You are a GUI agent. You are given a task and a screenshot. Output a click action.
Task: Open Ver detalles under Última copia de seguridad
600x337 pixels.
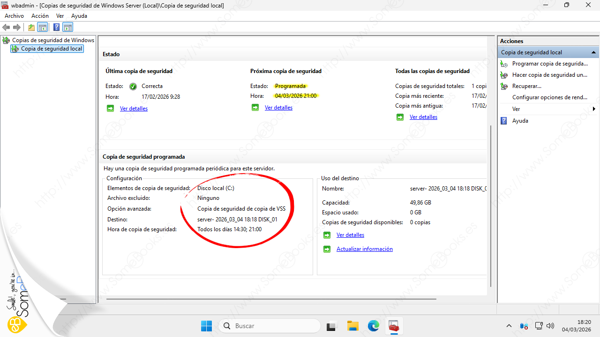134,109
